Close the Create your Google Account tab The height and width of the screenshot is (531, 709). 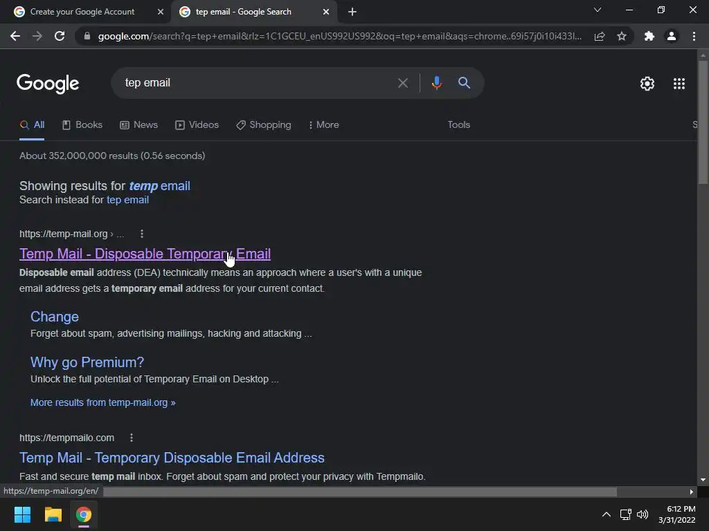click(161, 12)
